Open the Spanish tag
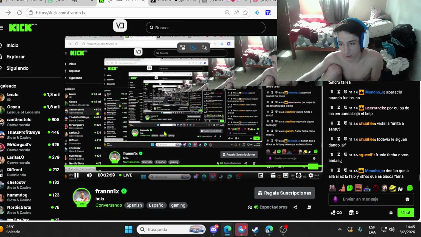The width and height of the screenshot is (421, 237). 134,205
